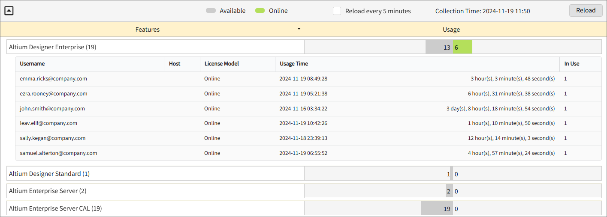The image size is (607, 217).
Task: Sort by the Host column header
Action: [182, 64]
